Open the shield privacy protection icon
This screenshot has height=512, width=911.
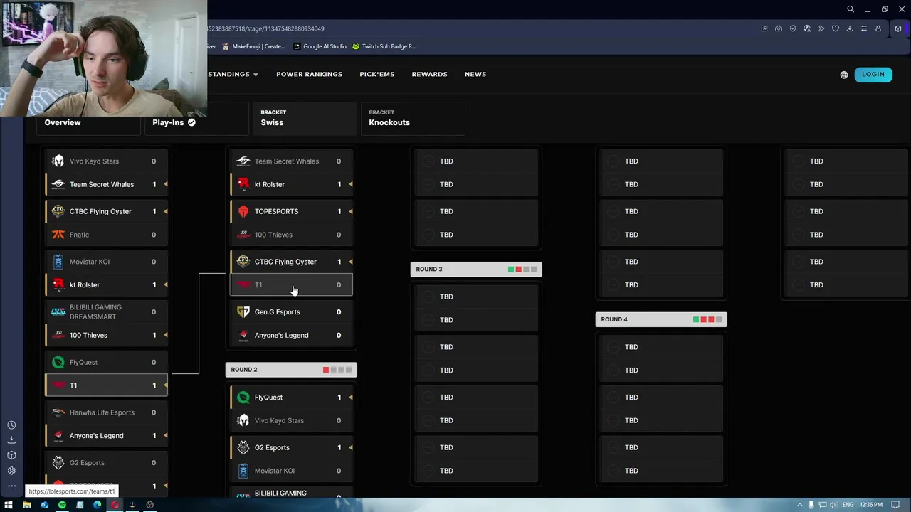point(793,28)
